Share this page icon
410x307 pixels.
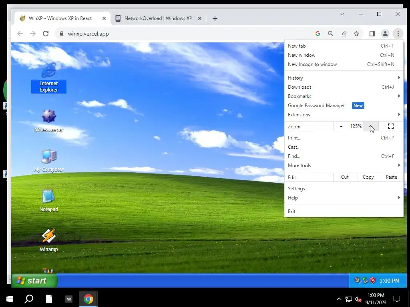coord(343,34)
